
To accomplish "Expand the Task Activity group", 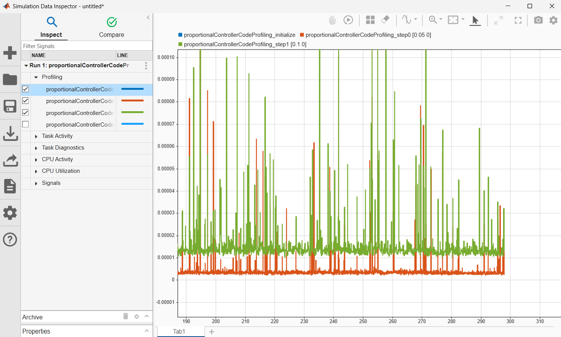I will 36,136.
